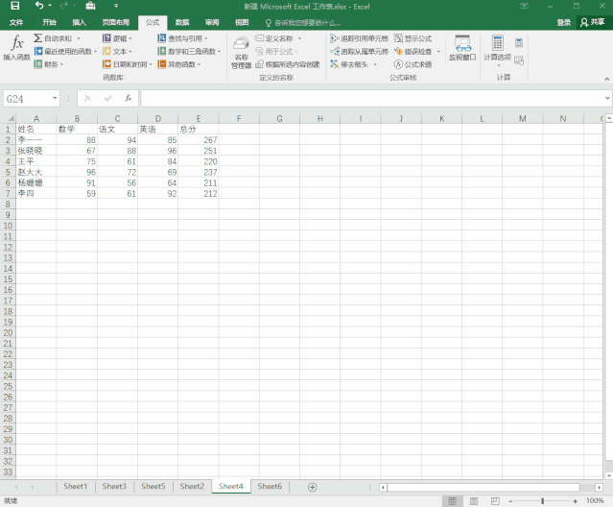Click the fx button beside formula bar
This screenshot has height=507, width=613.
click(128, 98)
